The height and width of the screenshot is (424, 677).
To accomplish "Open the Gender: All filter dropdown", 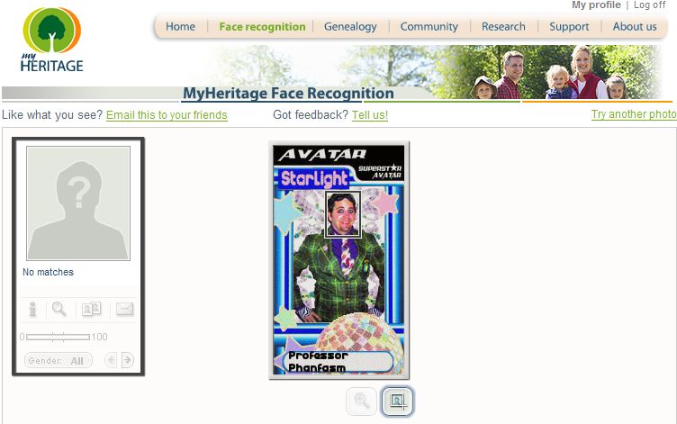I will [59, 360].
